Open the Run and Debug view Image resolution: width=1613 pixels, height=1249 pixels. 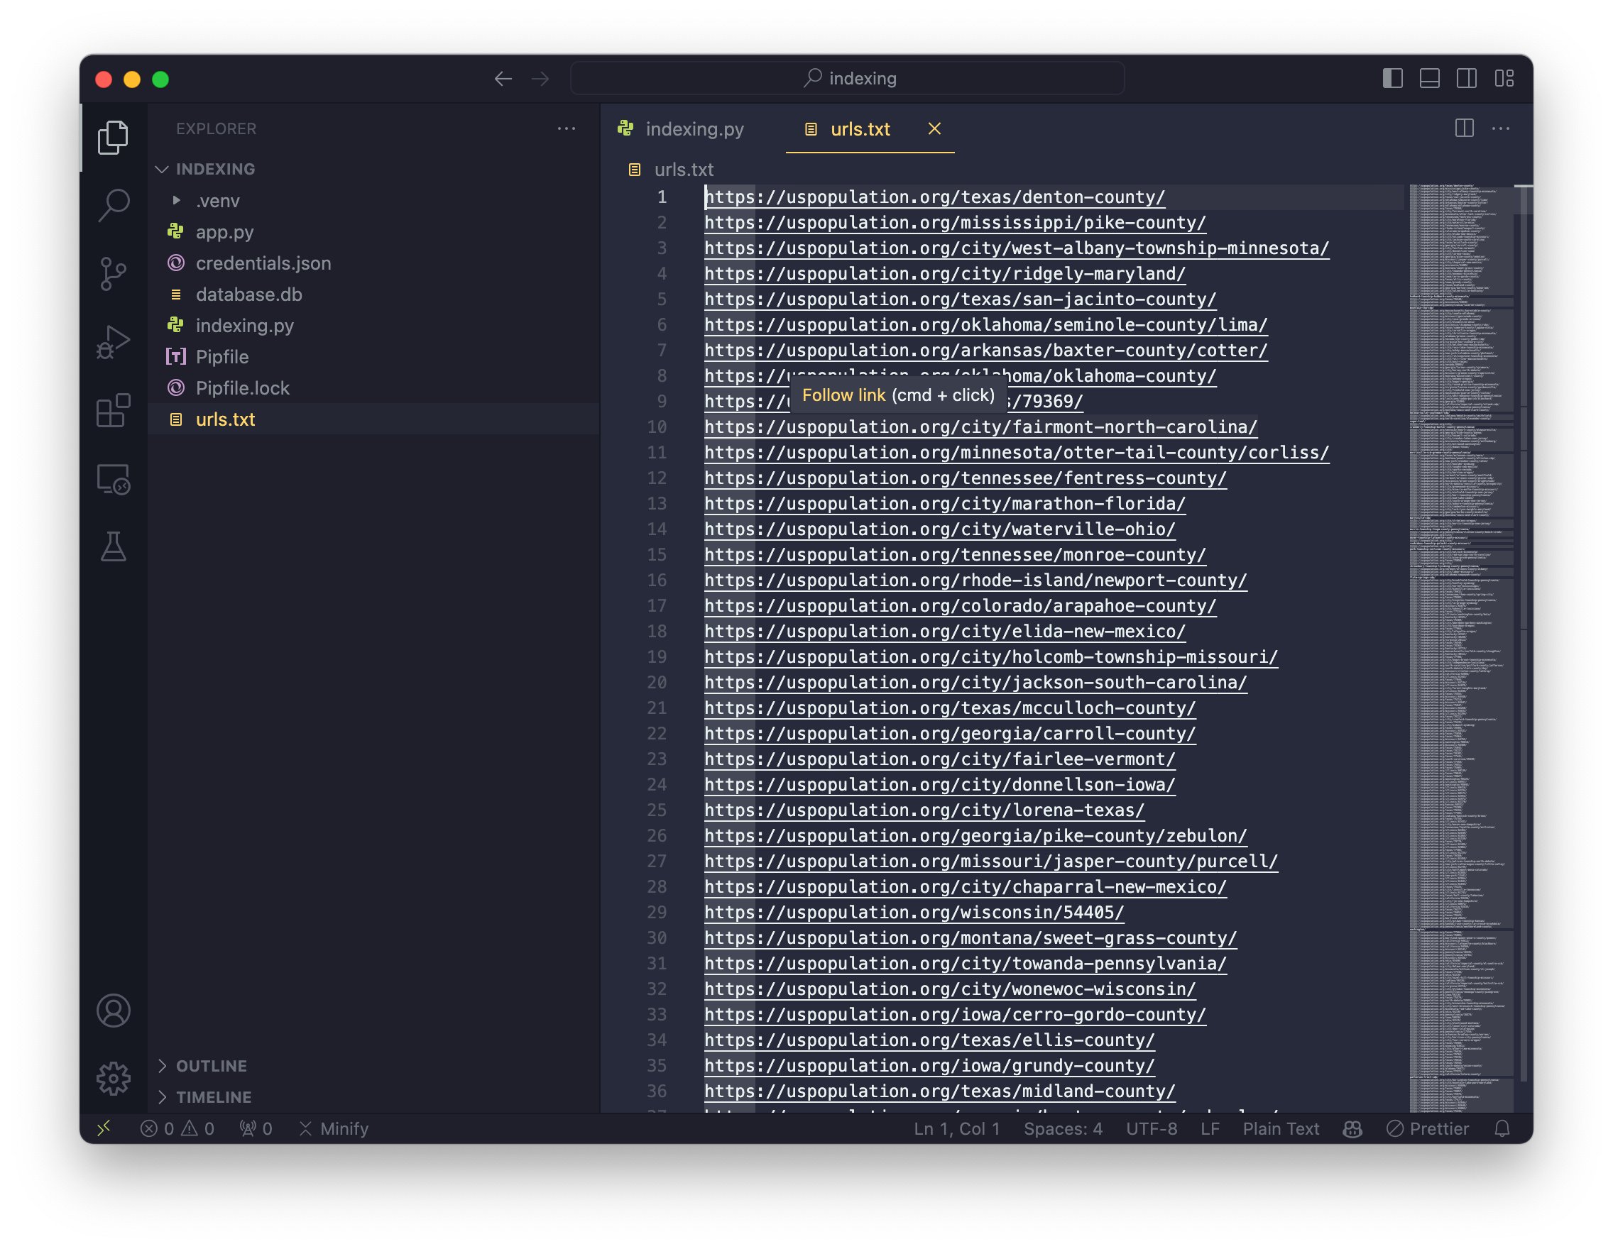coord(113,343)
